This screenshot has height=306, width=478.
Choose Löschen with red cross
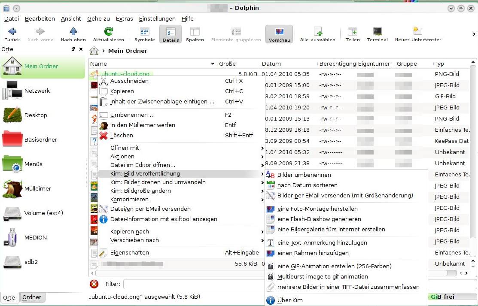coord(181,135)
